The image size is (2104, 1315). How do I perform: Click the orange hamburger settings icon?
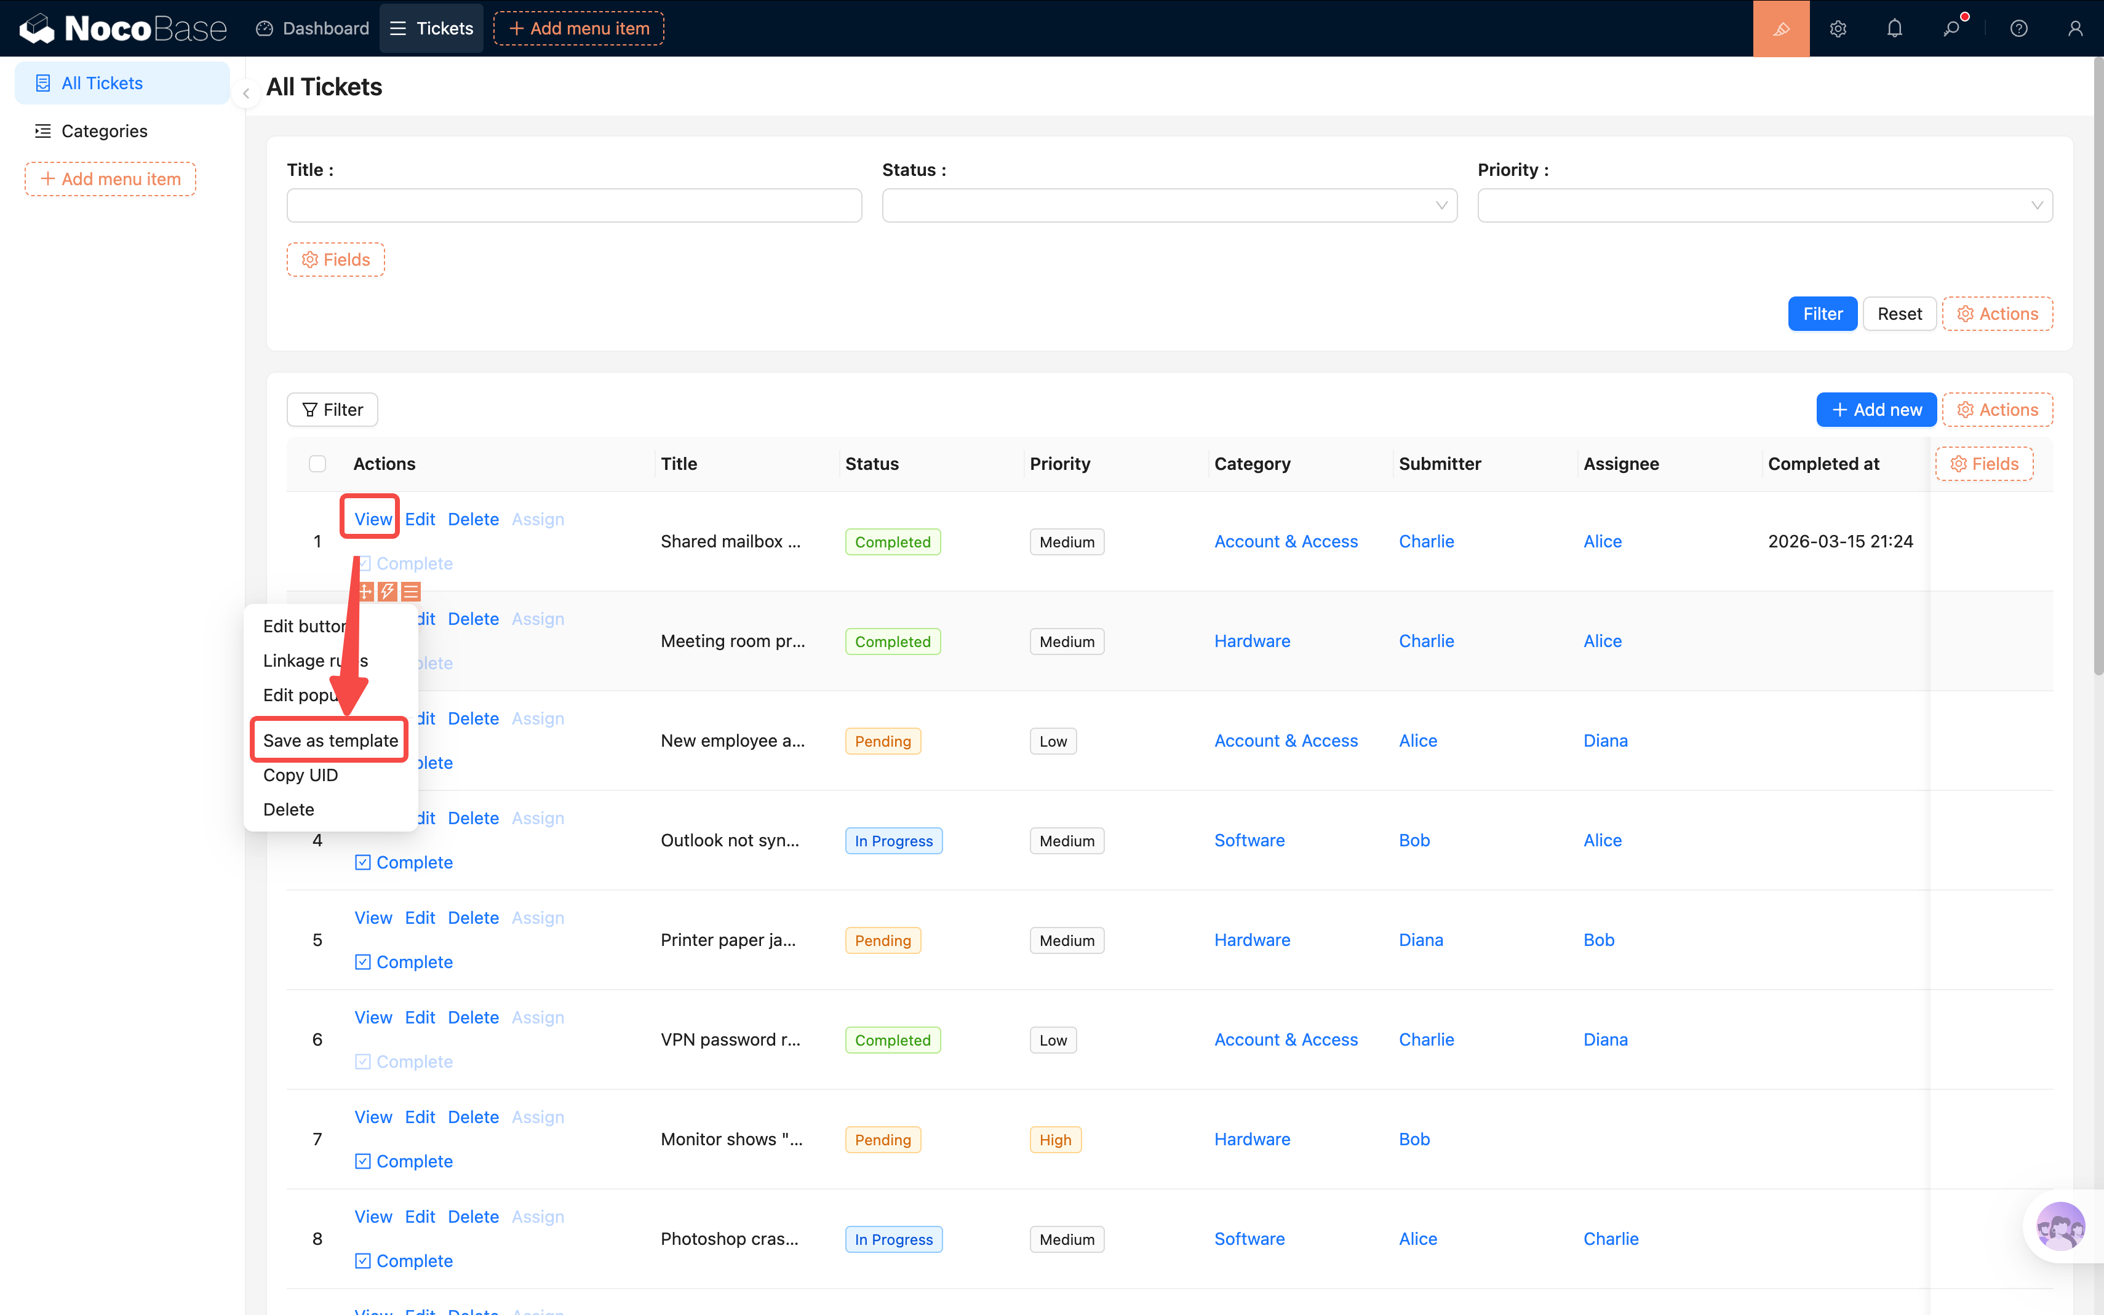[x=410, y=592]
